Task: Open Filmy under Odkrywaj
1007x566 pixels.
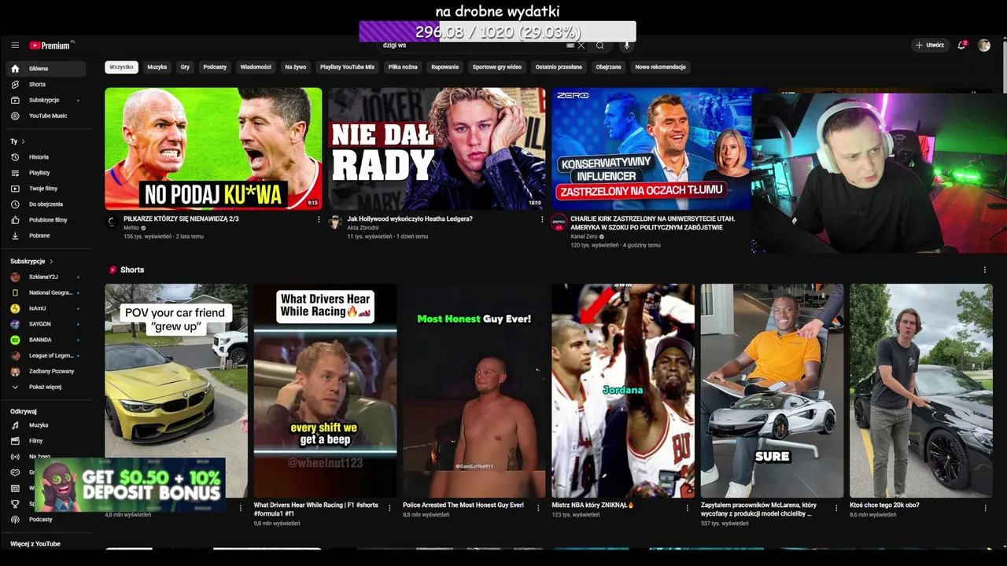Action: [46, 441]
